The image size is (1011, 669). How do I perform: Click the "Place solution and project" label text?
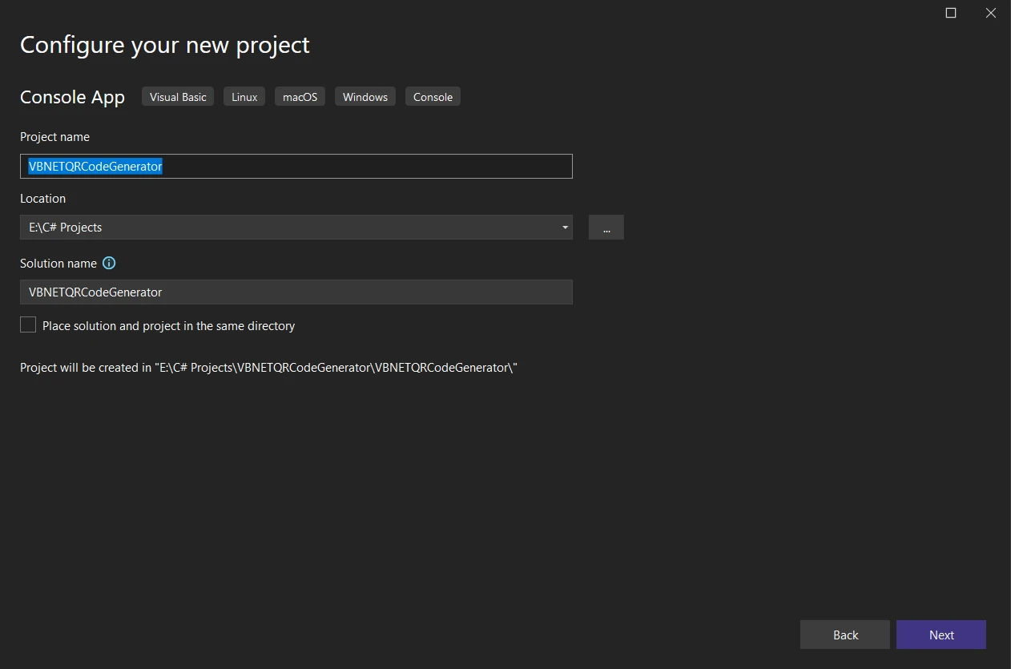pyautogui.click(x=168, y=326)
